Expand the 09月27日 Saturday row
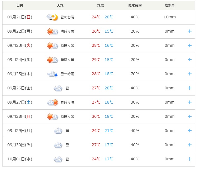 (190, 102)
